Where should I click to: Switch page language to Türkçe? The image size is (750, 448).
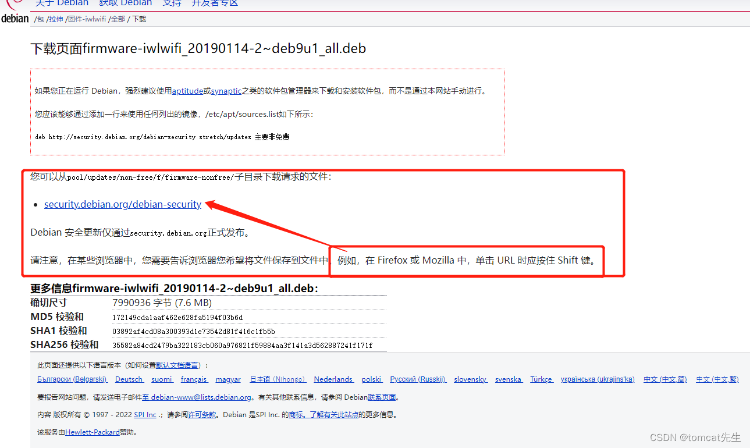point(541,379)
